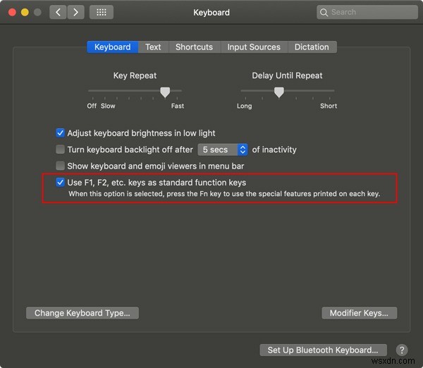This screenshot has height=368, width=423.
Task: Click Set Up Bluetooth Keyboard button
Action: click(323, 350)
